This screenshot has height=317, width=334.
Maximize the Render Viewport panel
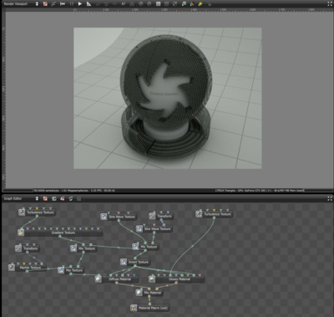(x=330, y=3)
